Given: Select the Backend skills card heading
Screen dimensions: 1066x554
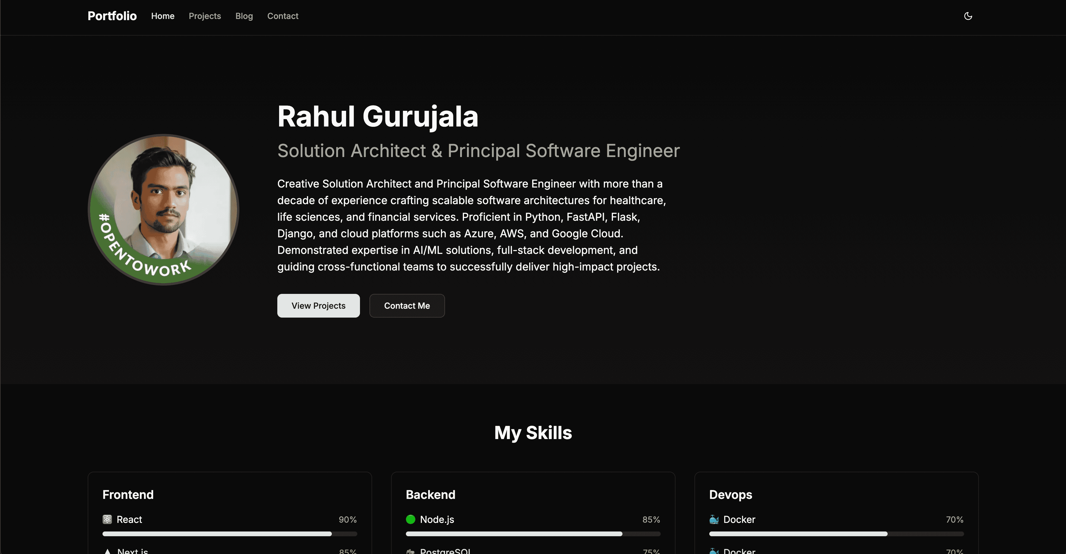Looking at the screenshot, I should coord(430,494).
